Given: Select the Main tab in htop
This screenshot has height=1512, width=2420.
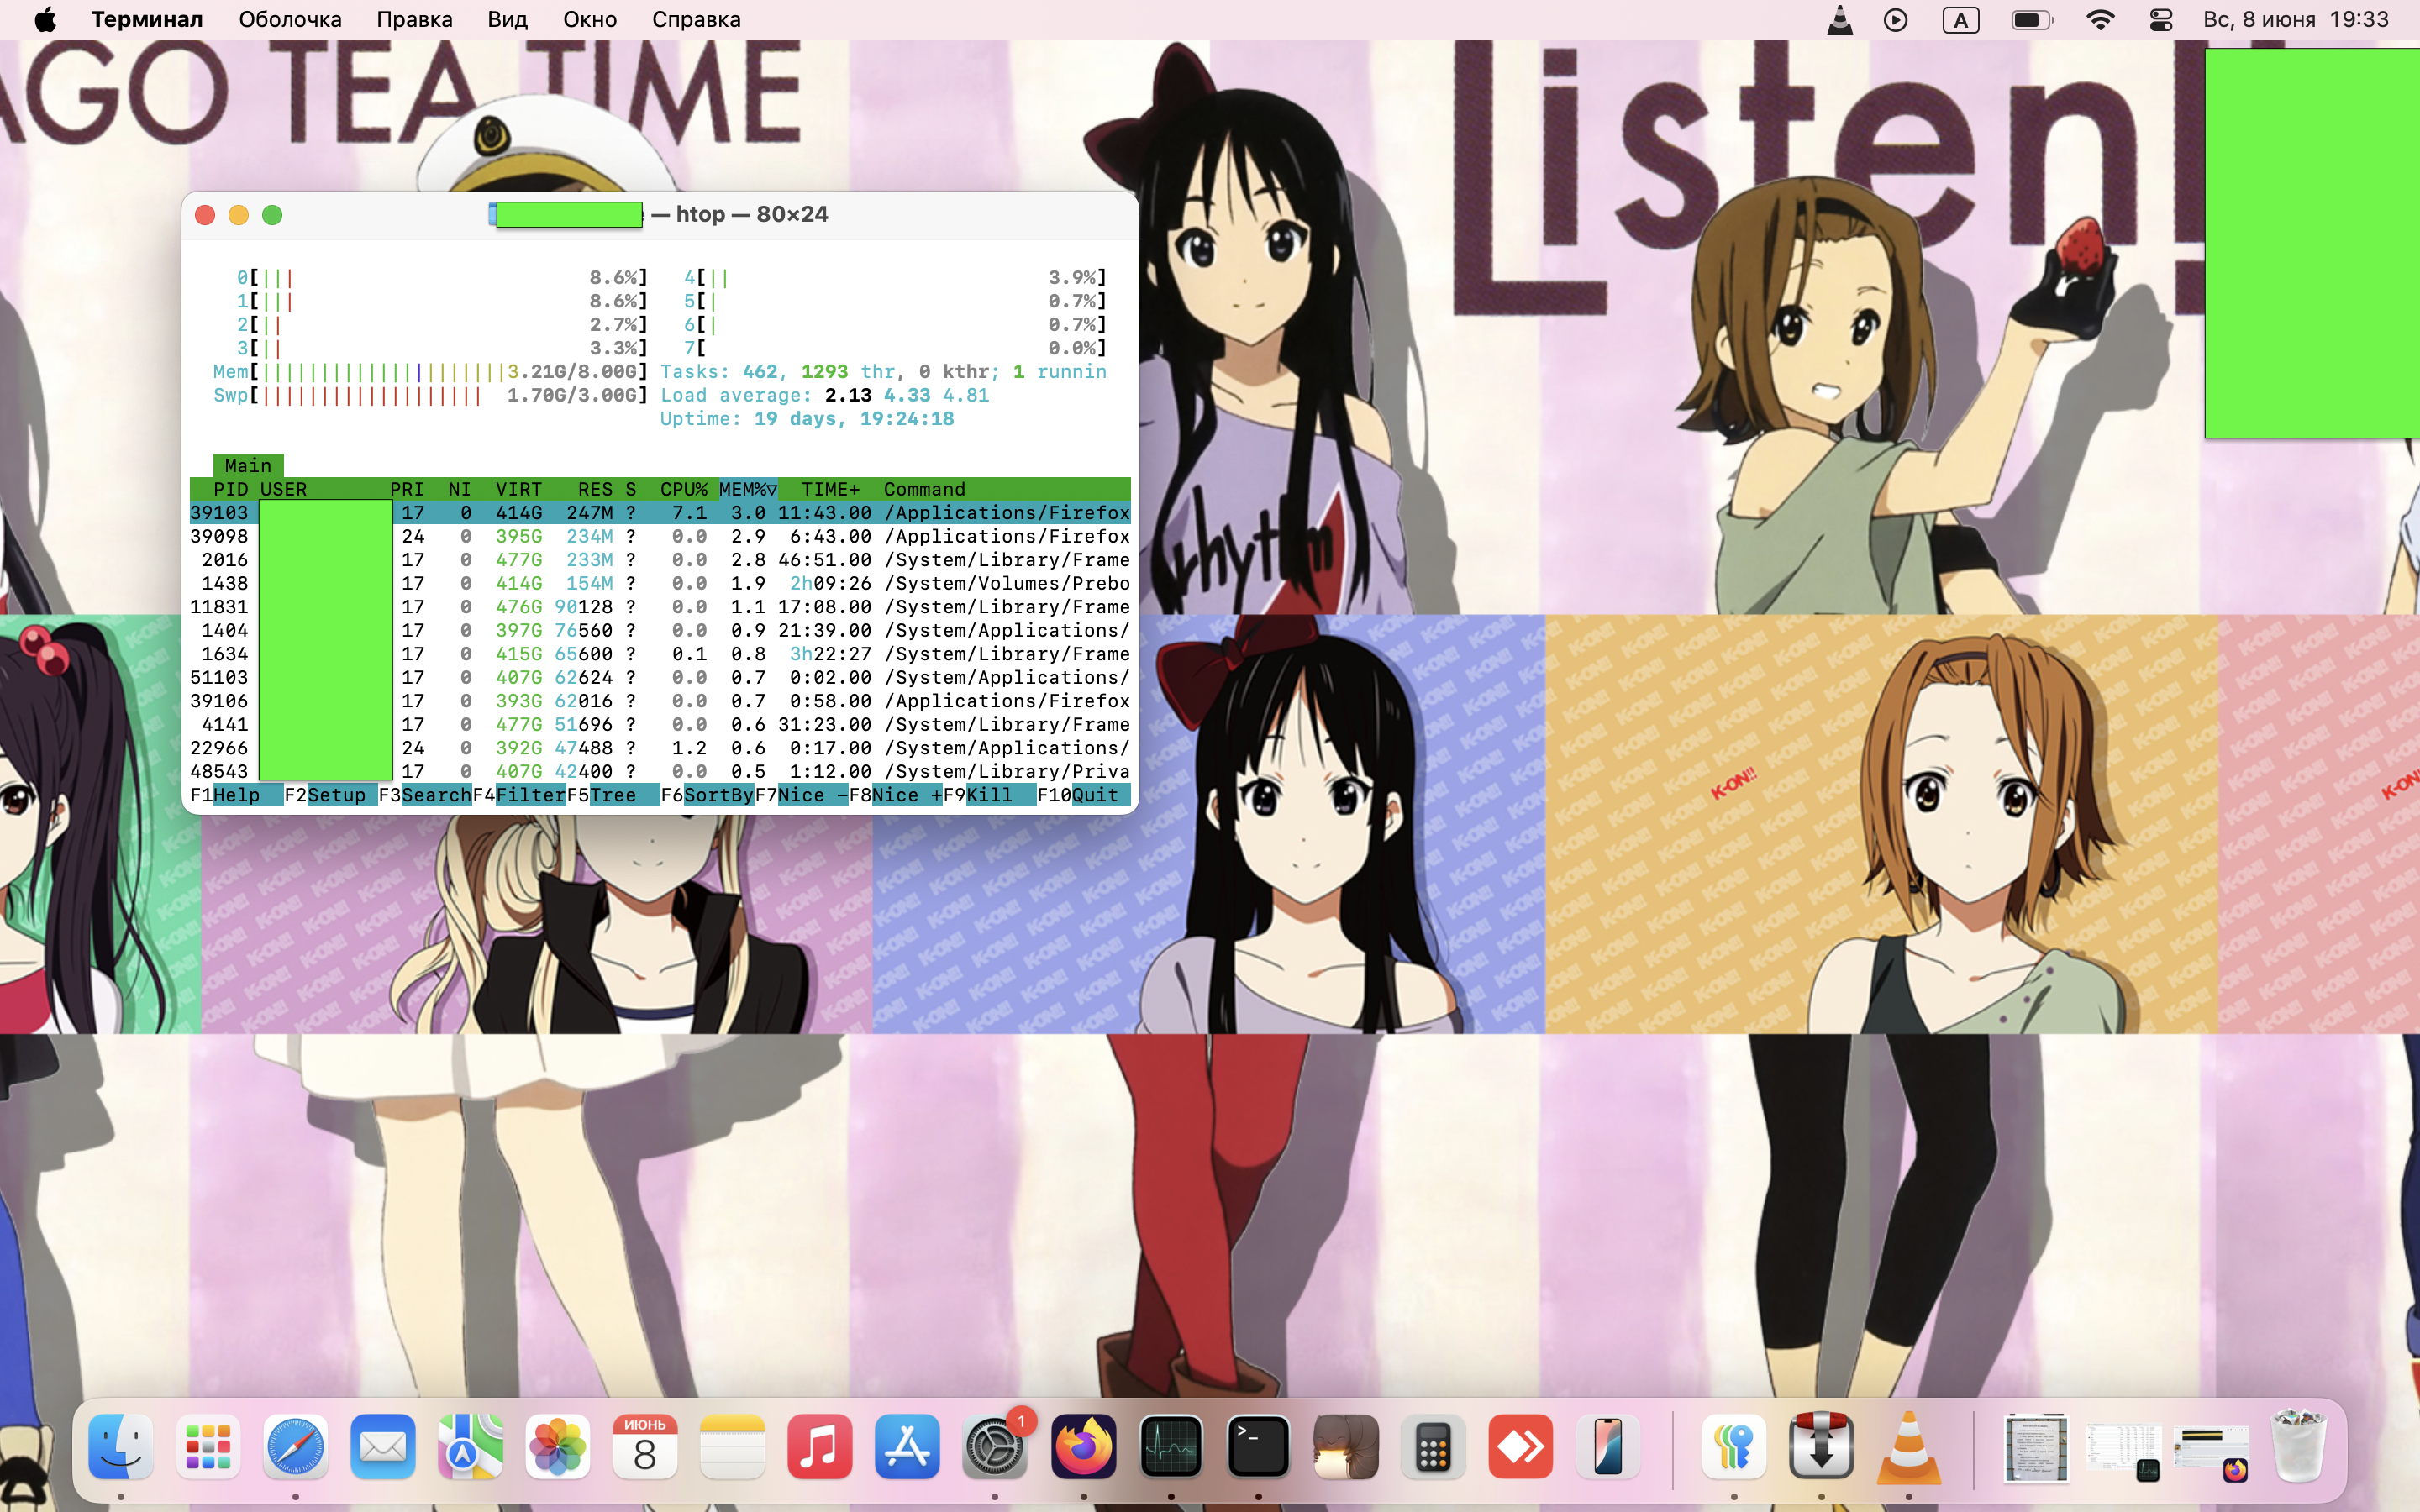Looking at the screenshot, I should (247, 465).
